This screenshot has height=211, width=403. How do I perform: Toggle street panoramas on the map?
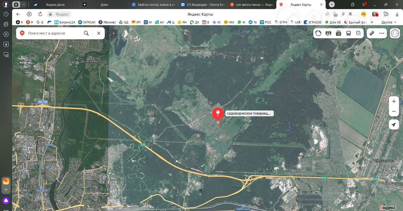coord(328,33)
